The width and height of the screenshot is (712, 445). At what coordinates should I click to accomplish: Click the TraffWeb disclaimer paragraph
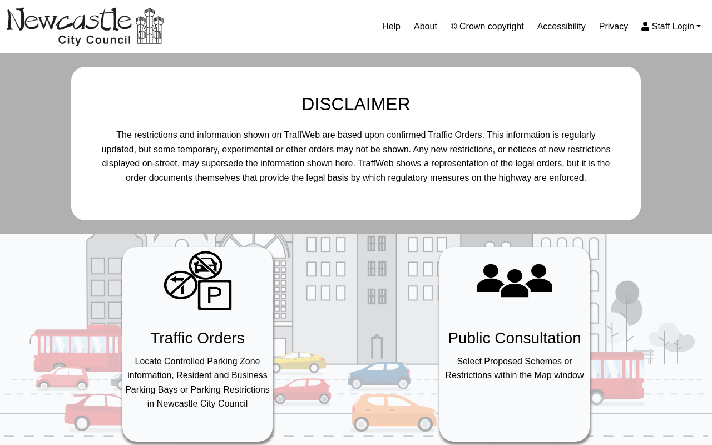tap(356, 156)
